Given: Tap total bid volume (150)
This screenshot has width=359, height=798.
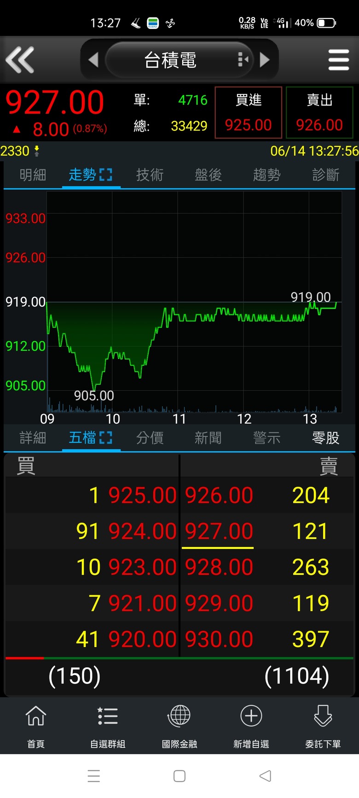Looking at the screenshot, I should click(75, 676).
